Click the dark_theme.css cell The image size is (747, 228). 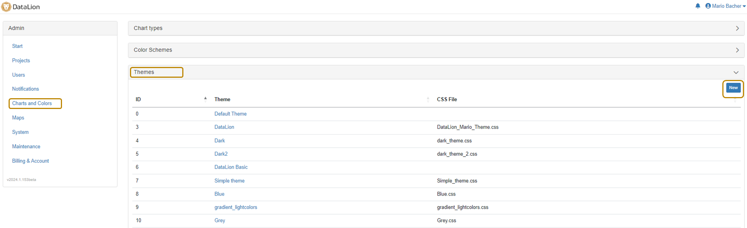tap(454, 141)
